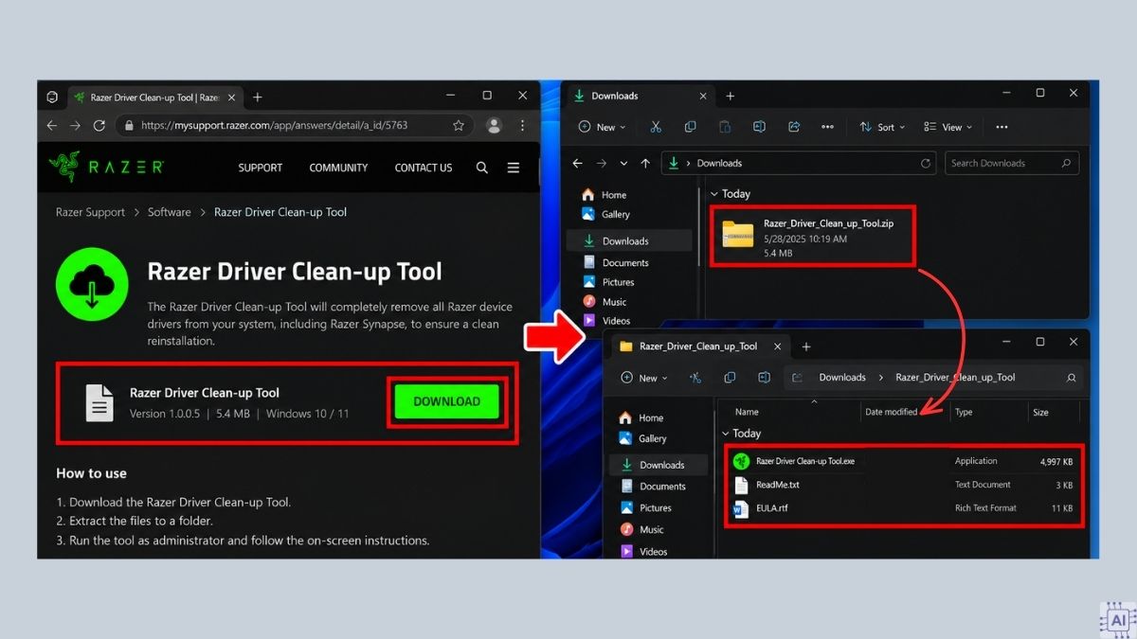Follow the Software breadcrumb link

coord(170,212)
